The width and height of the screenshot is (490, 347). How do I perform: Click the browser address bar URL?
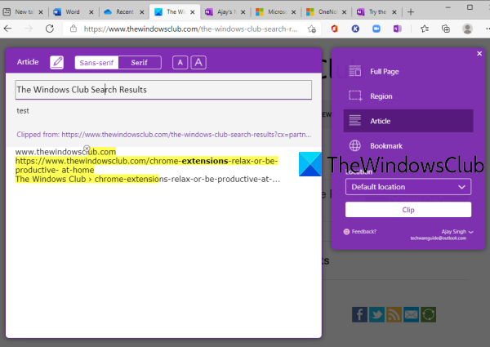[190, 29]
